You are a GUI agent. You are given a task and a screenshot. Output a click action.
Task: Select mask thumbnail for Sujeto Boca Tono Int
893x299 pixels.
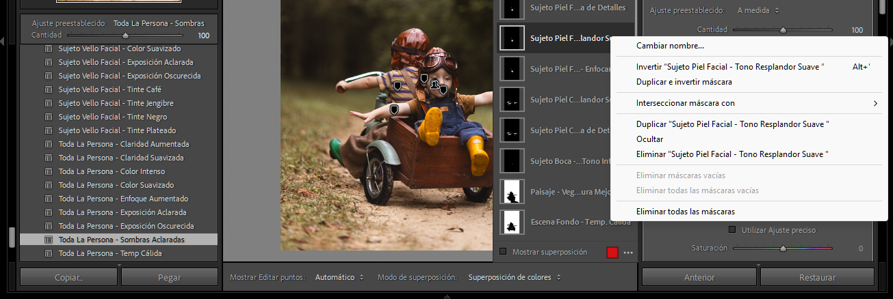coord(512,161)
